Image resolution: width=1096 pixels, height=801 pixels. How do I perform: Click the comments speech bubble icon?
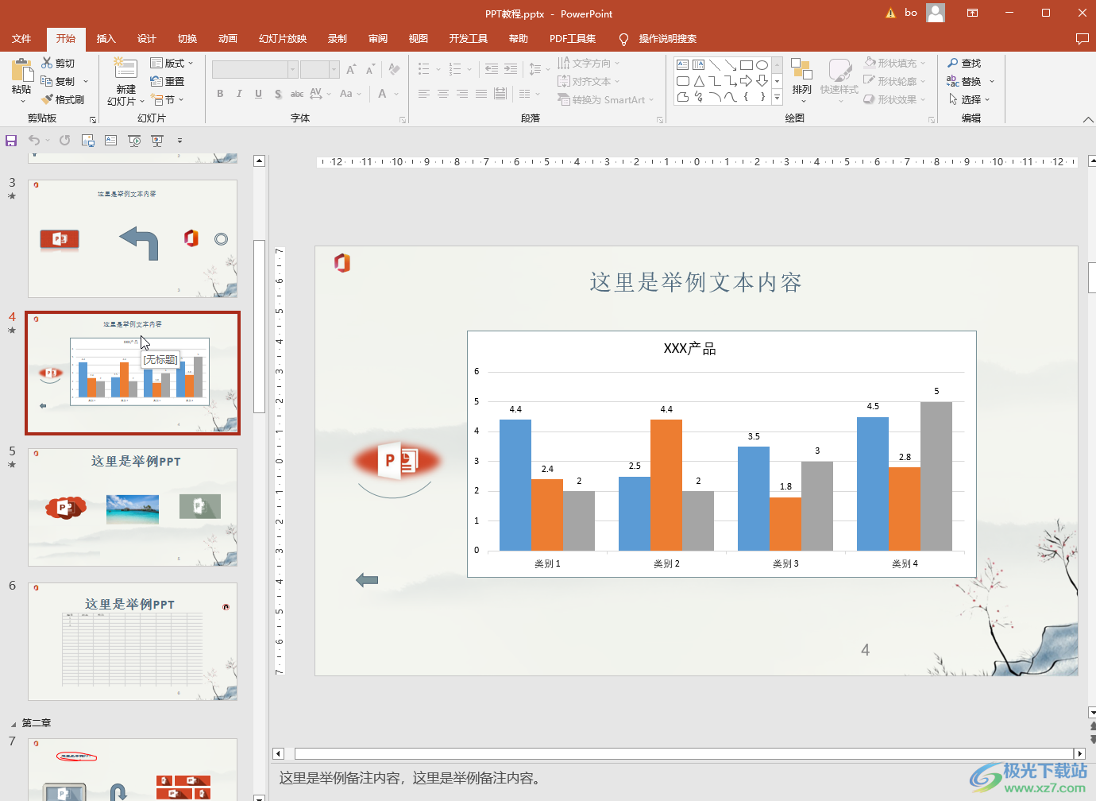pos(1082,39)
